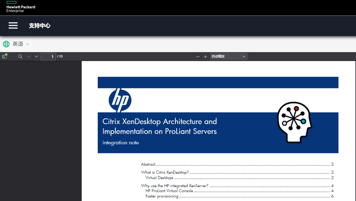The height and width of the screenshot is (201, 356).
Task: Open the PDF find search tool
Action: tap(21, 57)
